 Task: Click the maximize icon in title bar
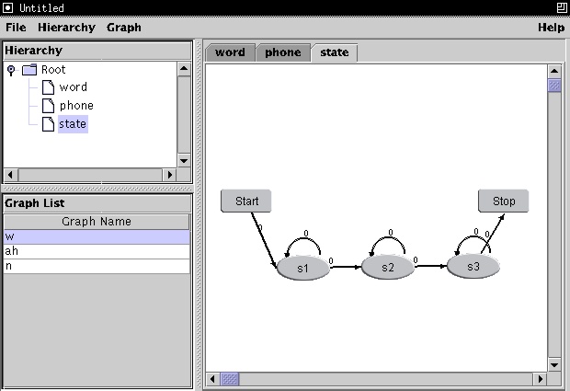point(562,7)
